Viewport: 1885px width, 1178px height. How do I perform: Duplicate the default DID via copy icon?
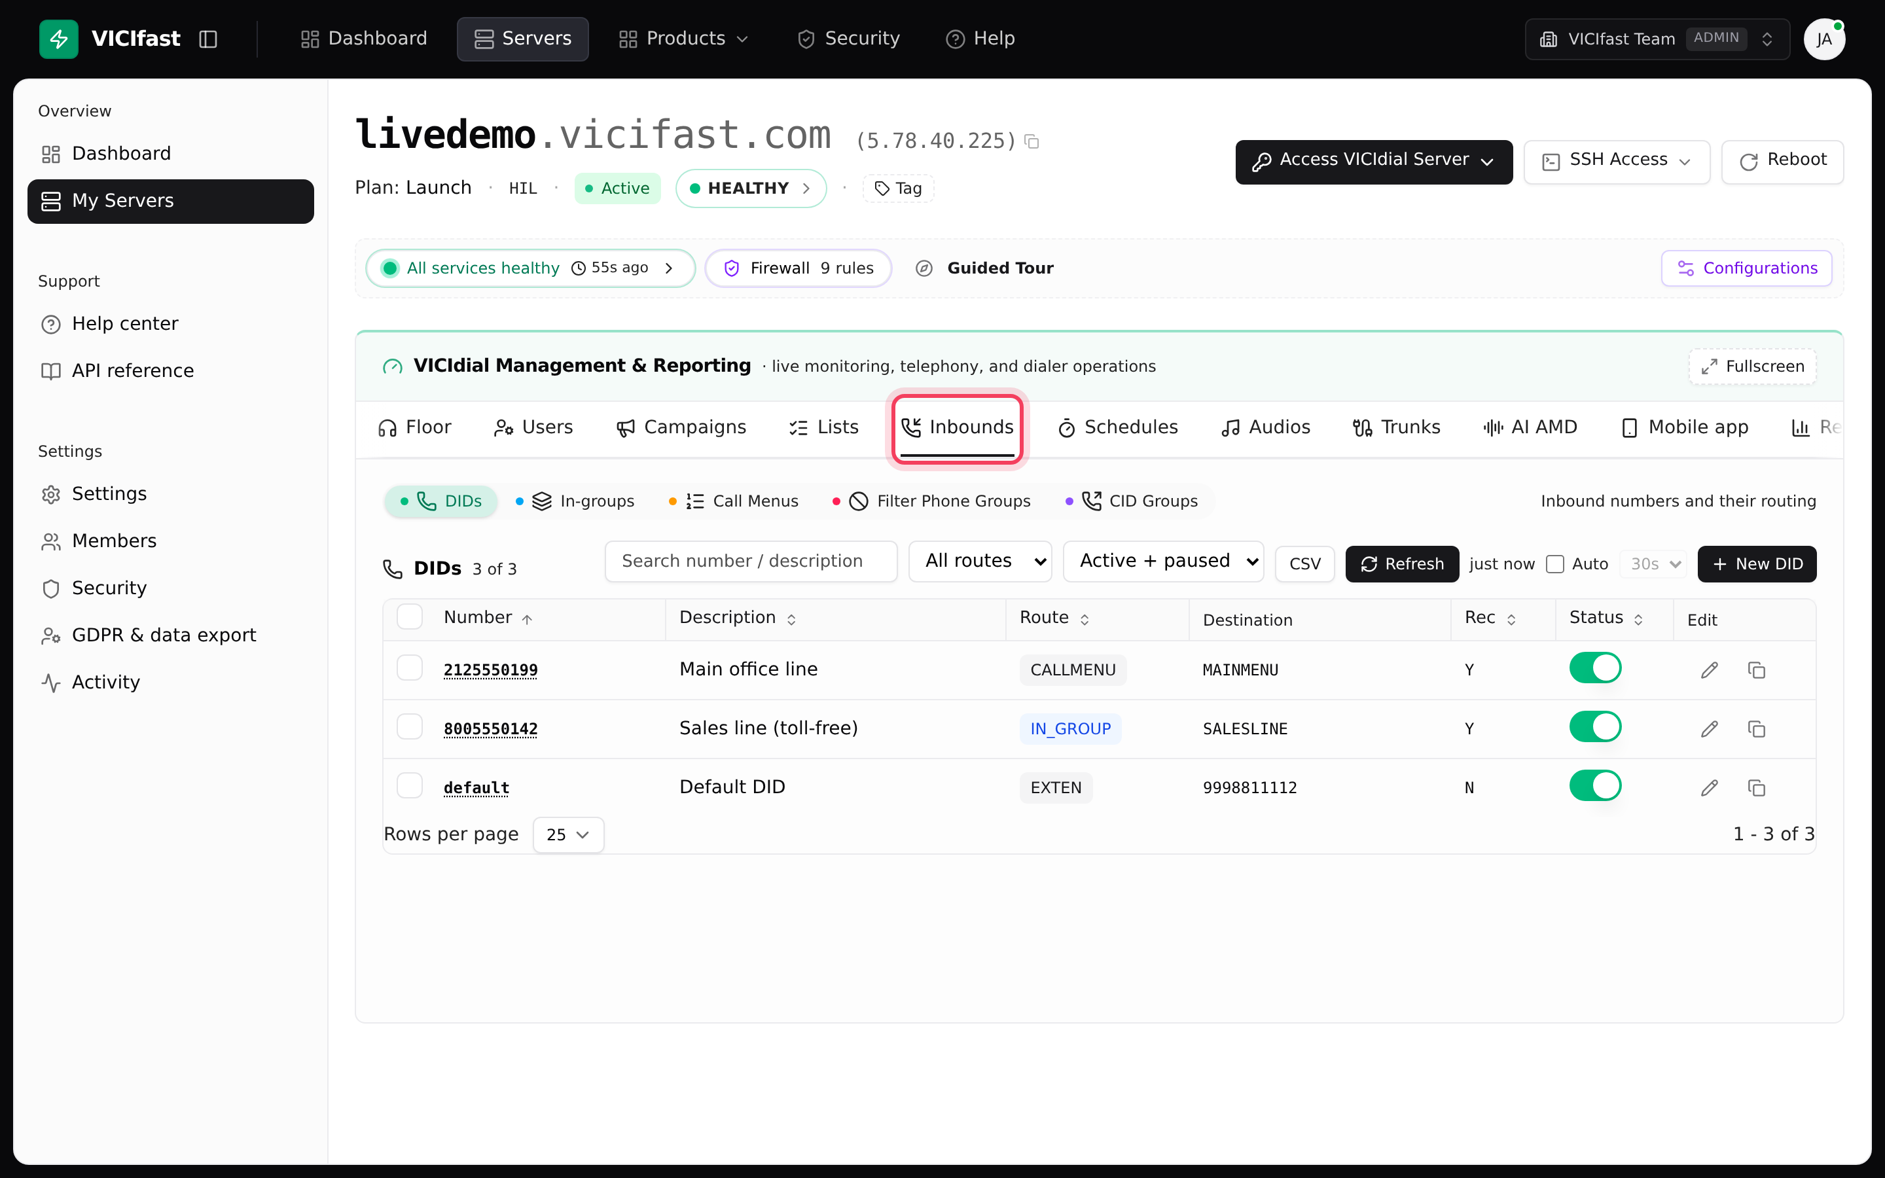[x=1757, y=788]
